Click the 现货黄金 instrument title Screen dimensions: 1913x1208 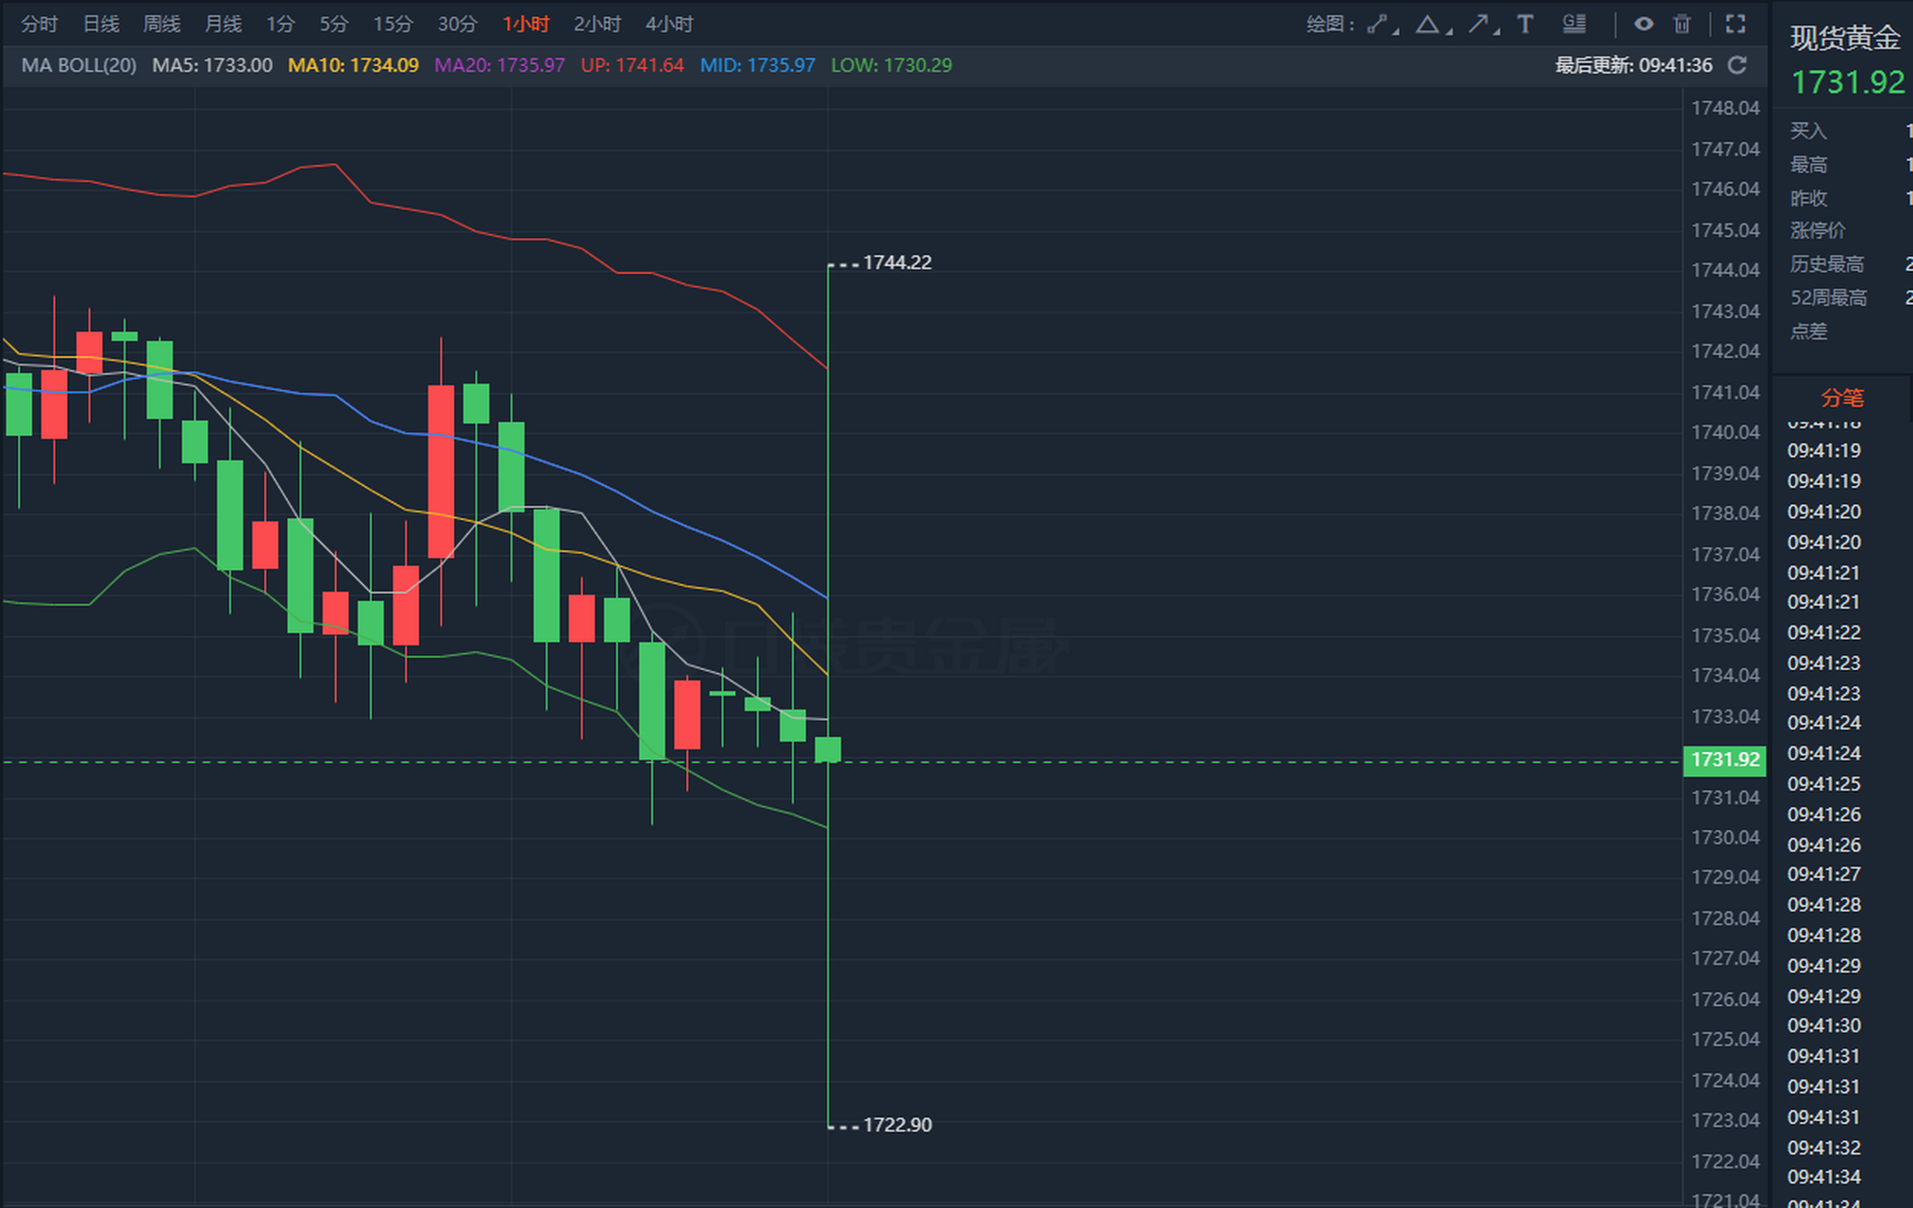(x=1845, y=38)
